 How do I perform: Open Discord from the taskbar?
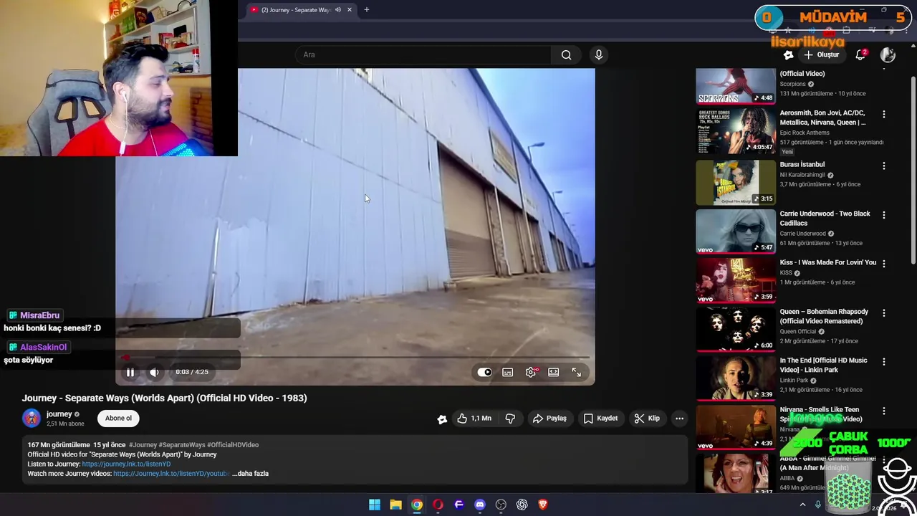coord(480,505)
